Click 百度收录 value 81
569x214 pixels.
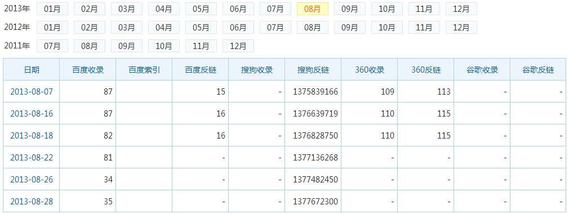[x=108, y=158]
